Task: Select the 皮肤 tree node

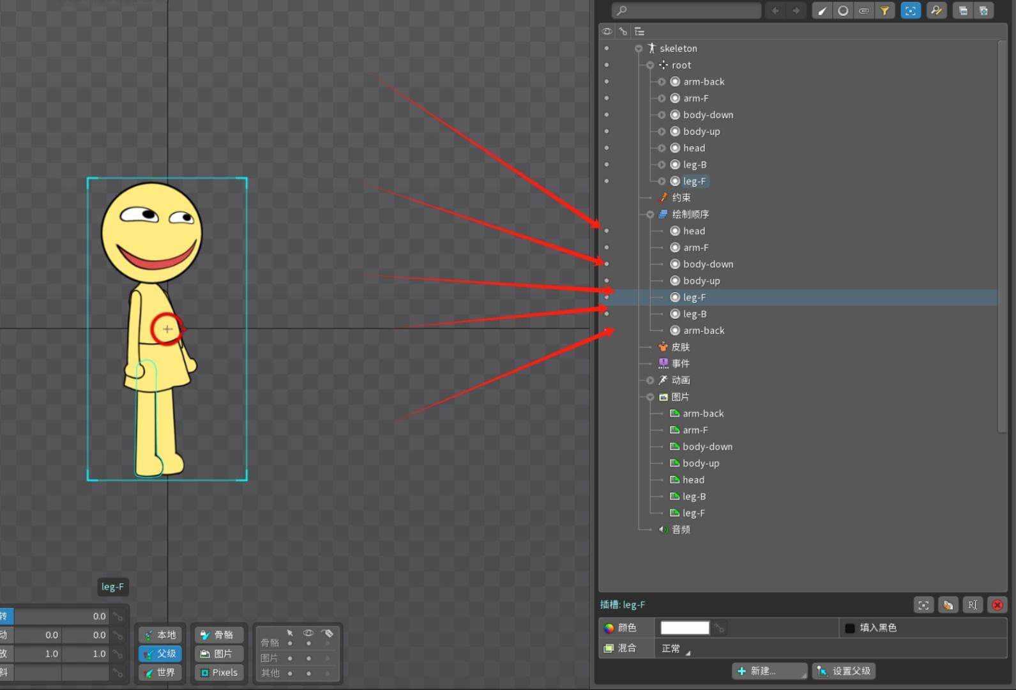Action: [x=681, y=347]
